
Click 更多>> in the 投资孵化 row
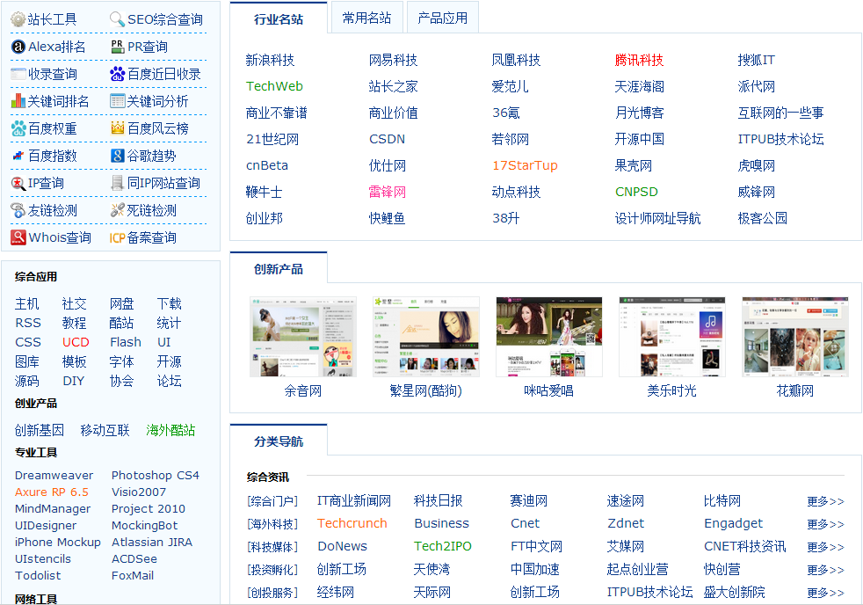pyautogui.click(x=825, y=570)
